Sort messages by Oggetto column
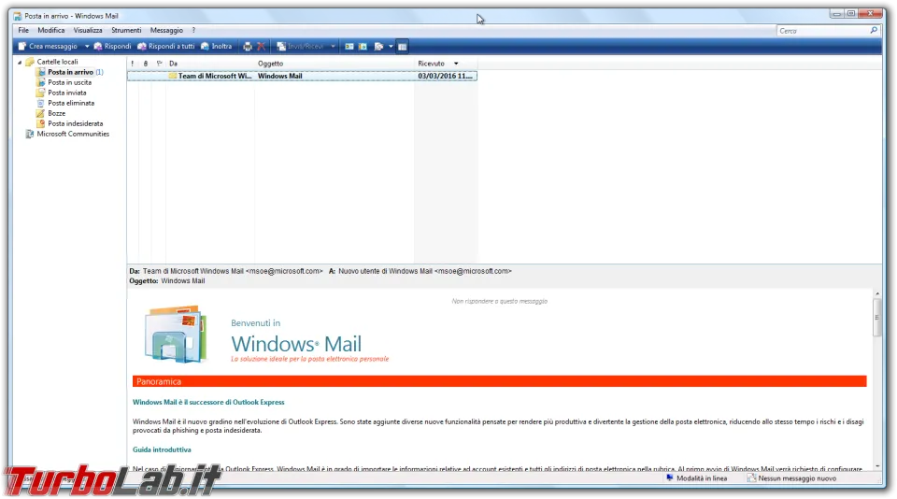Image resolution: width=897 pixels, height=499 pixels. point(335,64)
